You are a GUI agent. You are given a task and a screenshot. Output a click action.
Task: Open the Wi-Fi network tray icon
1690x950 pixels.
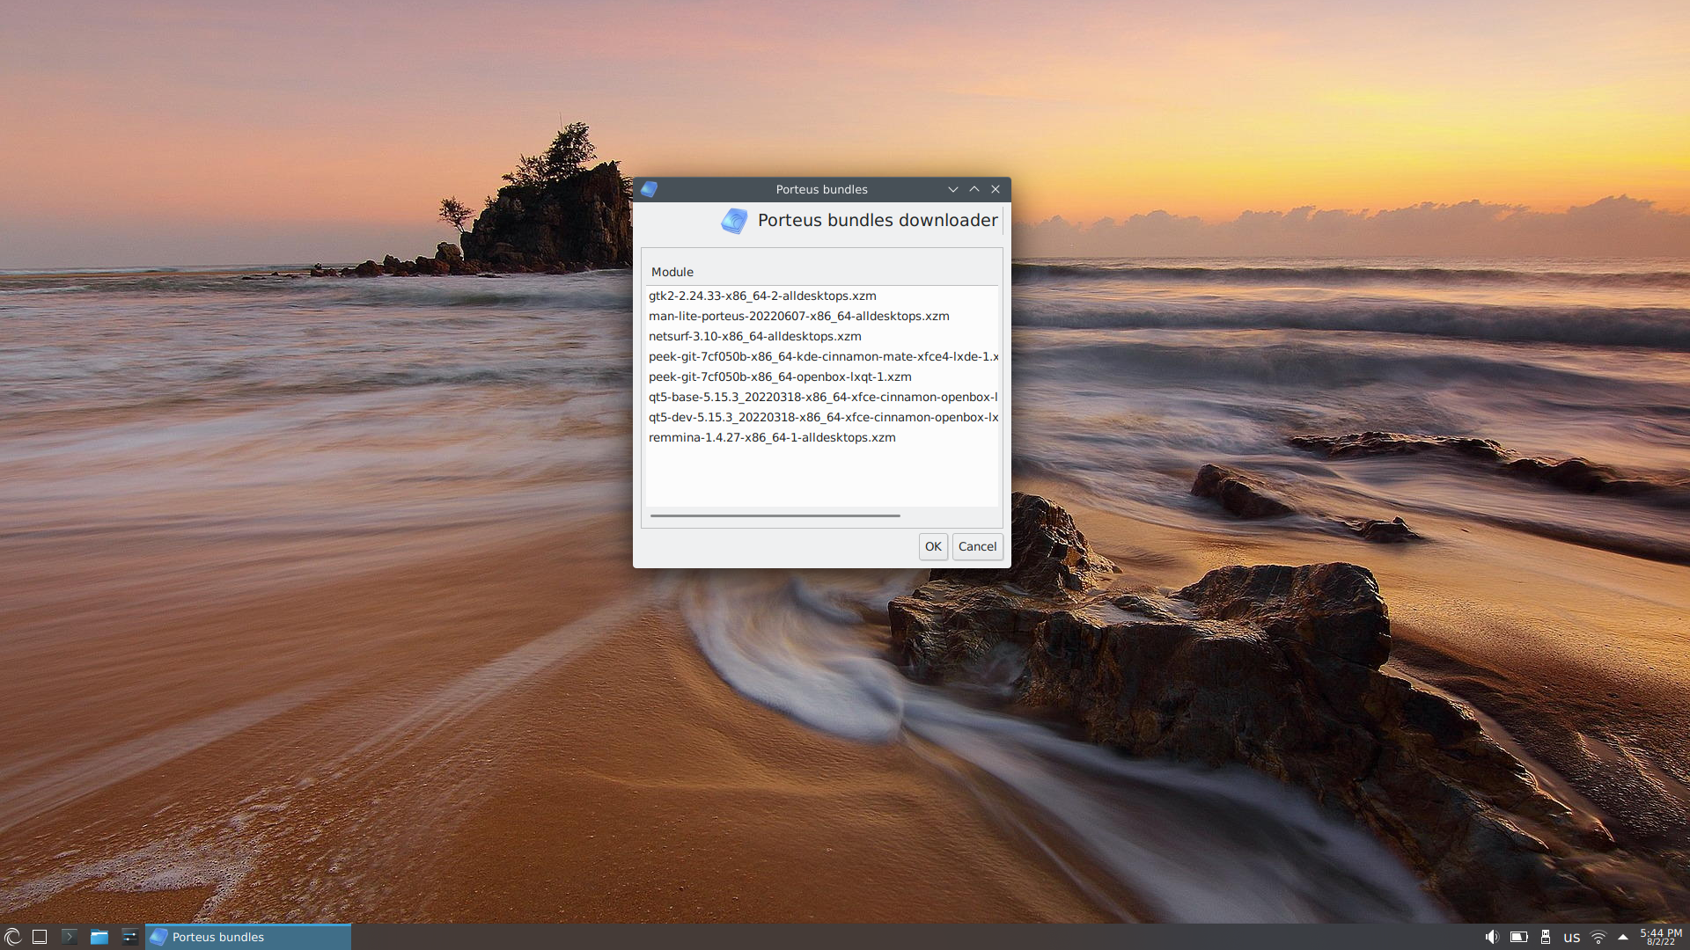click(1598, 937)
